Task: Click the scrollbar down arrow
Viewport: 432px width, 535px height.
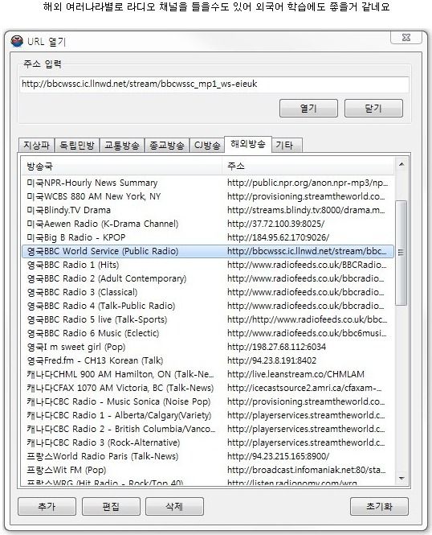Action: click(x=401, y=479)
